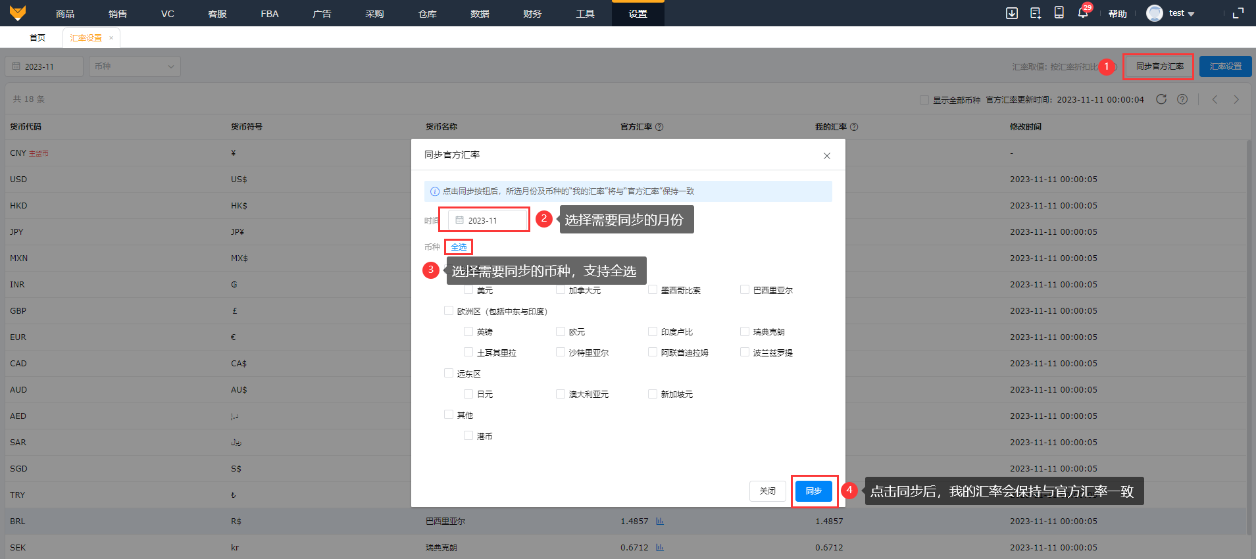The height and width of the screenshot is (559, 1256).
Task: Tick the 日元 checkbox
Action: click(468, 394)
